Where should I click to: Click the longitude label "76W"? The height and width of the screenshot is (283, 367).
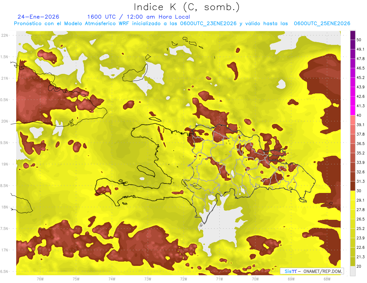(40, 279)
